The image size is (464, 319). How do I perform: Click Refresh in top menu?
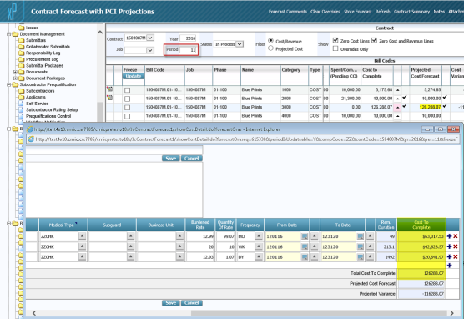click(382, 12)
